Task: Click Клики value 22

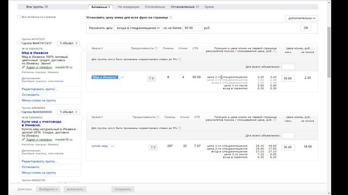Action: tap(185, 146)
